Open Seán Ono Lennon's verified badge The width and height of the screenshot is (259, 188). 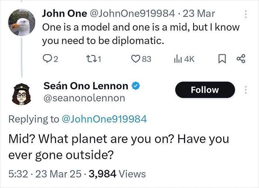136,86
